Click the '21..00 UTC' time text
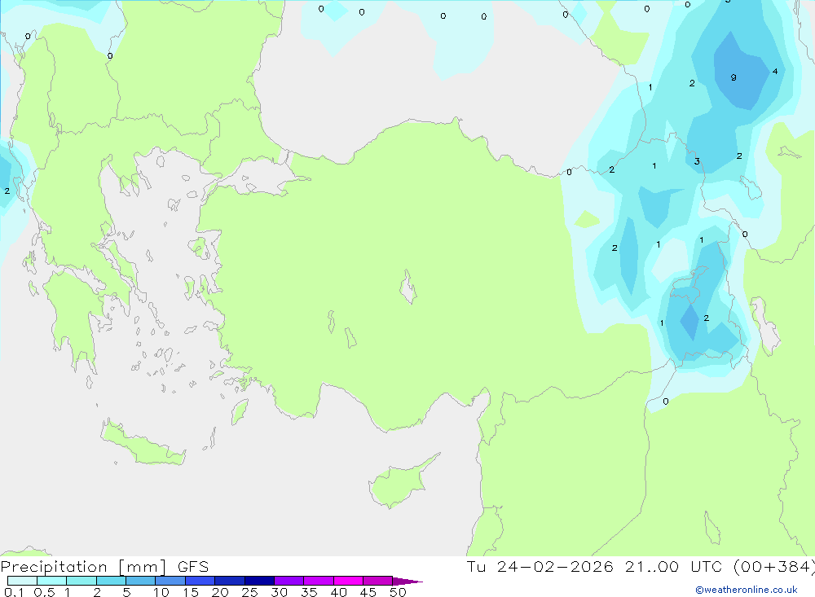 (673, 567)
